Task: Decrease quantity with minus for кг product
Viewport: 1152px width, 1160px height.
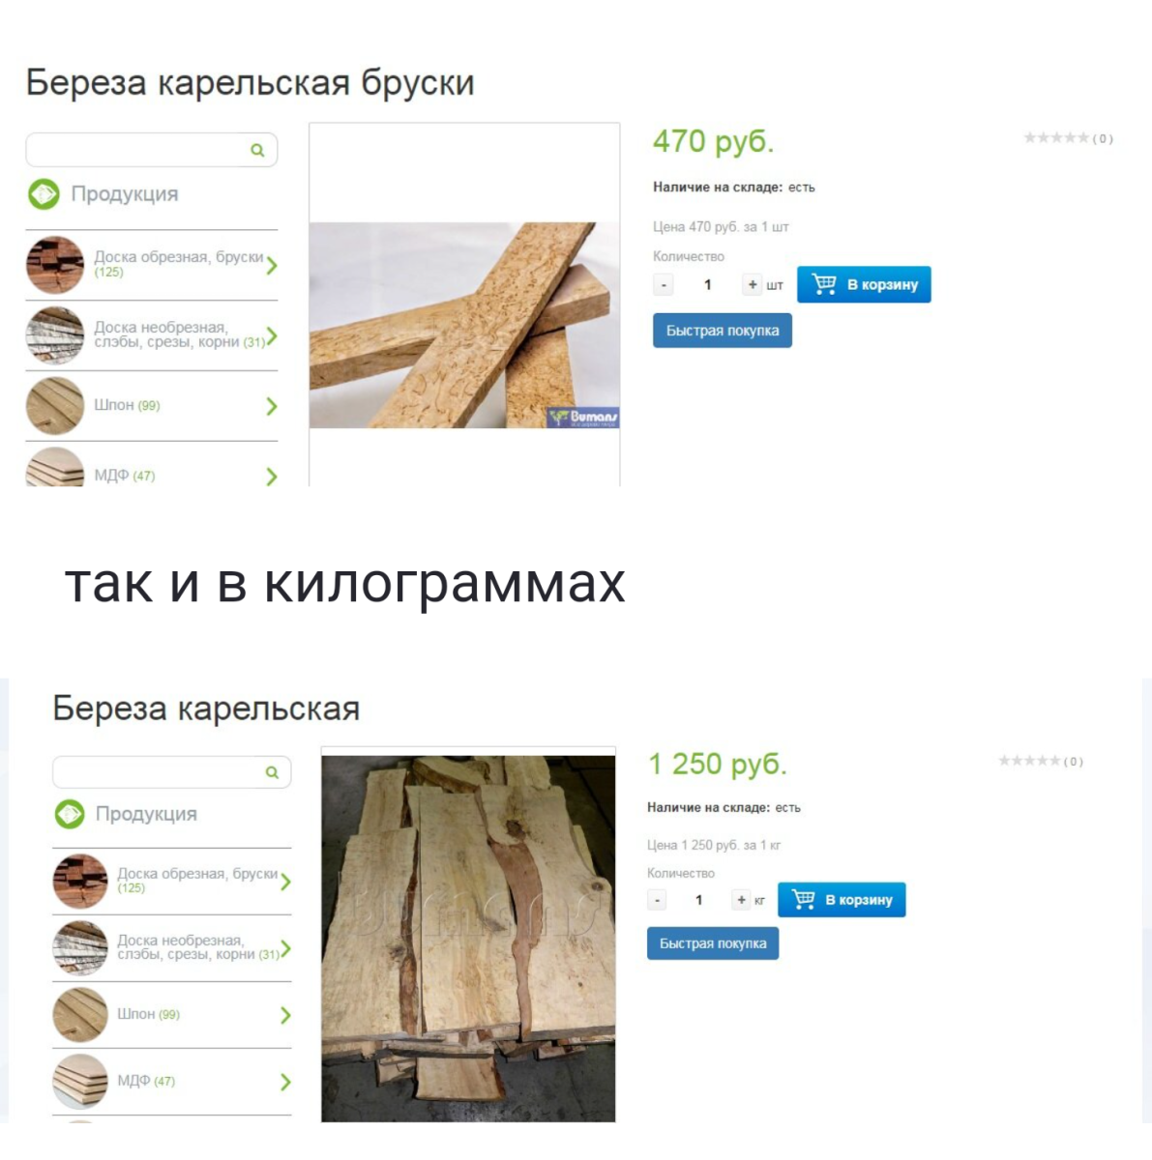Action: tap(657, 900)
